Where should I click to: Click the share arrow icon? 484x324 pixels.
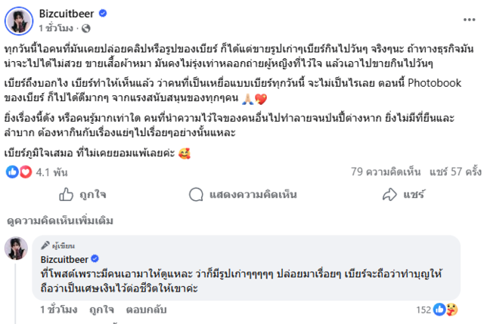[x=389, y=195]
